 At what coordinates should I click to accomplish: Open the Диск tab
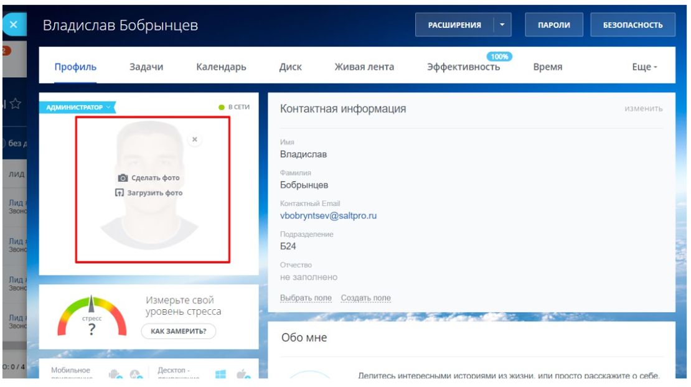click(x=291, y=67)
